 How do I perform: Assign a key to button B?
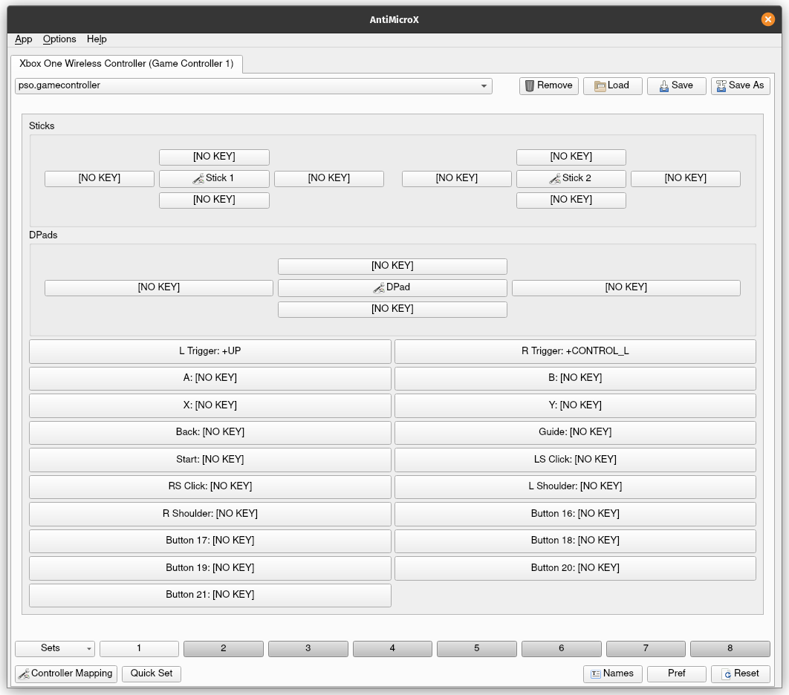click(x=575, y=378)
